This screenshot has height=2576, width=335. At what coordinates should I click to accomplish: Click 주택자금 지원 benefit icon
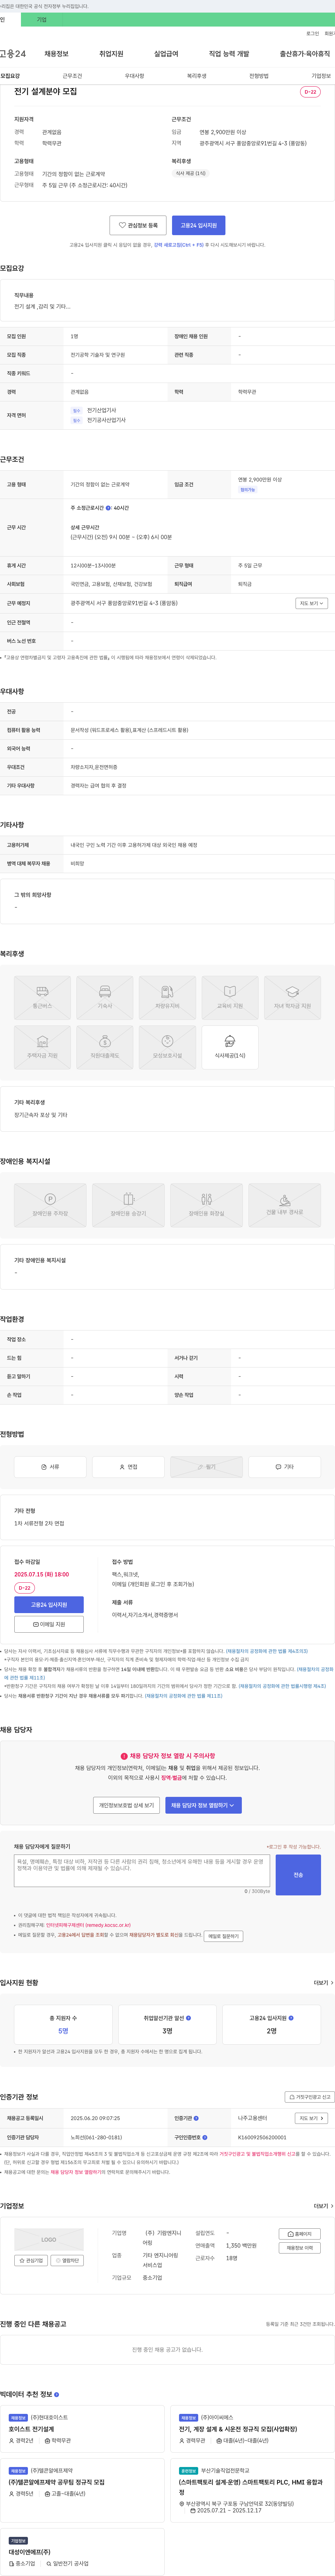[x=42, y=1047]
